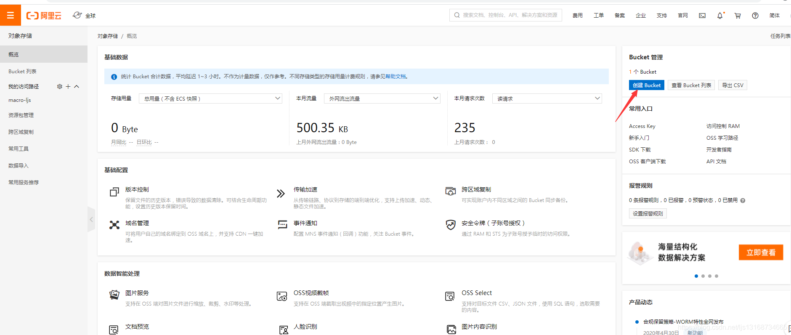Click the 立即查看 orange button

(x=761, y=253)
